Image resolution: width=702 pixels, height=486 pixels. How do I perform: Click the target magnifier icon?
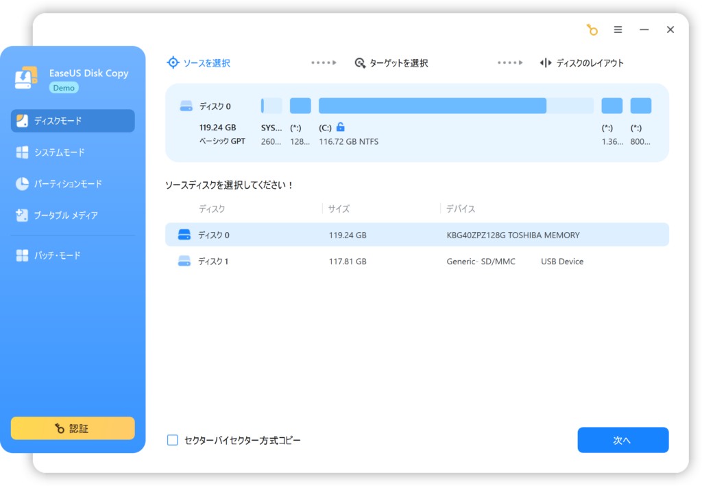360,63
